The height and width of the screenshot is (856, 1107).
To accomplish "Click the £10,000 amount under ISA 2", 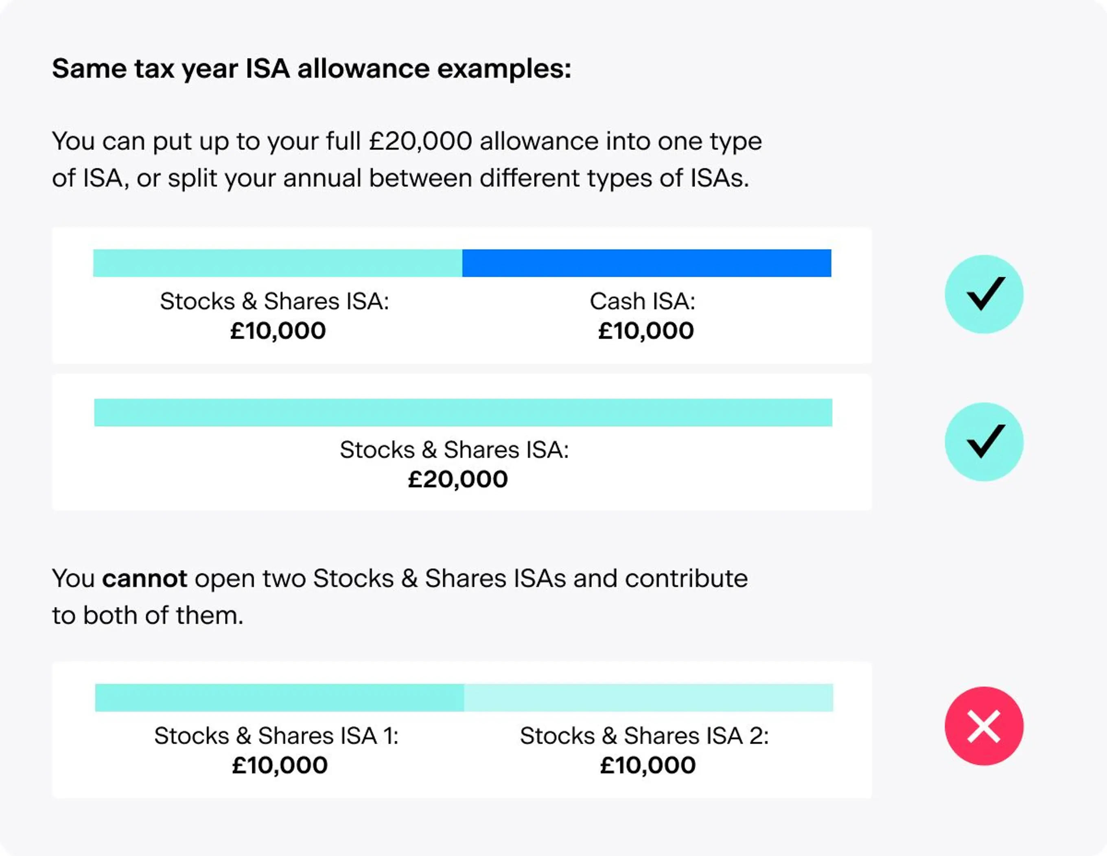I will coord(648,765).
